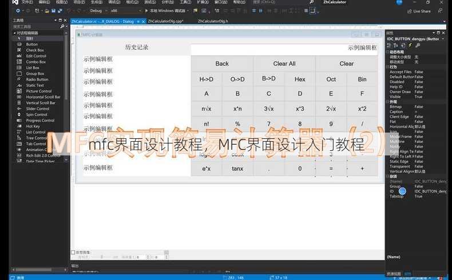Select the Horizontal Scroll Bar toolbox icon
The width and height of the screenshot is (452, 280).
(x=19, y=97)
